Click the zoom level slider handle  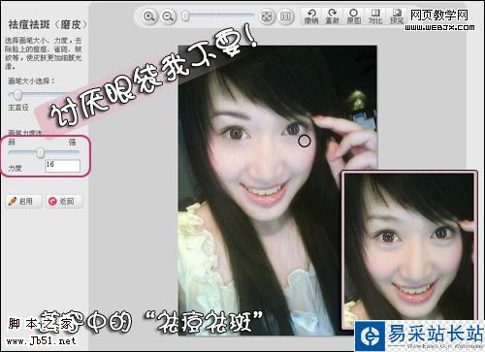(185, 16)
